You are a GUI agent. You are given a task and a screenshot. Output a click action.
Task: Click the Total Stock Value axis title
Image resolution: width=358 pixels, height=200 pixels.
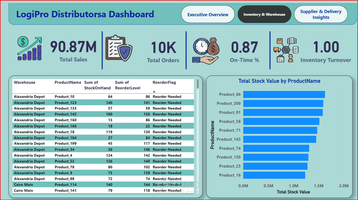293,192
